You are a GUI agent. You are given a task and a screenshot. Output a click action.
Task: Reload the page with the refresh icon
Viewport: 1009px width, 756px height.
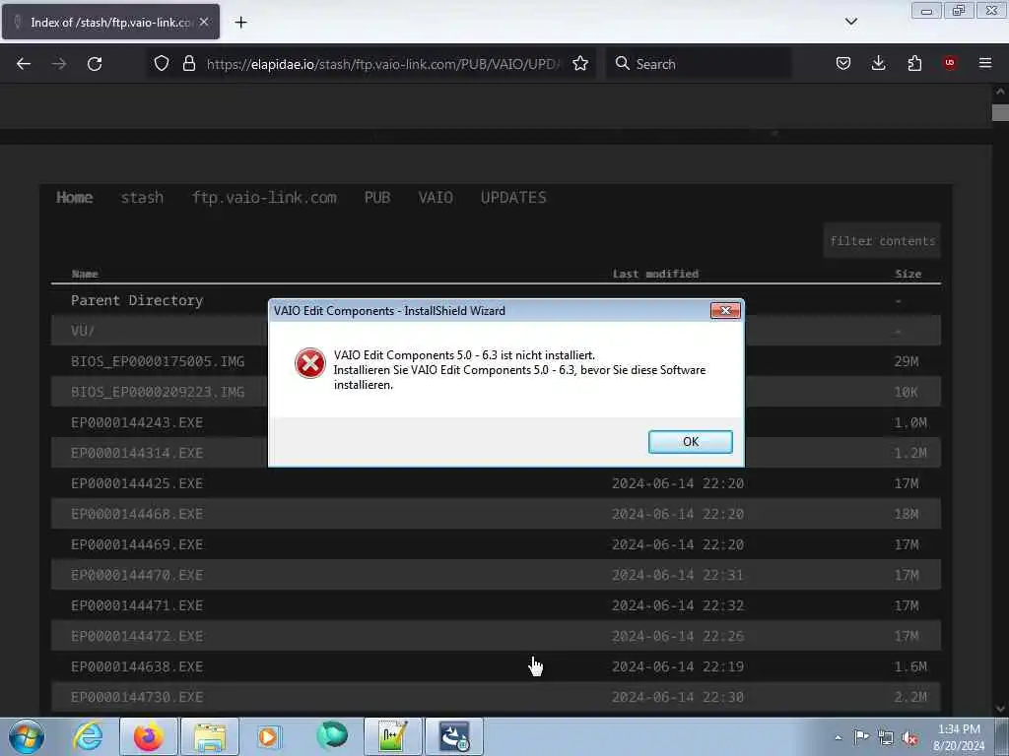tap(95, 64)
